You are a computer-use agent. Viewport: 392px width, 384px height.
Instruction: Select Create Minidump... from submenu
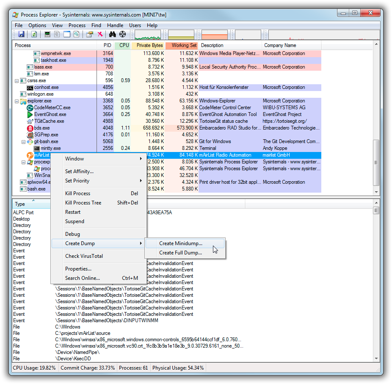[181, 243]
